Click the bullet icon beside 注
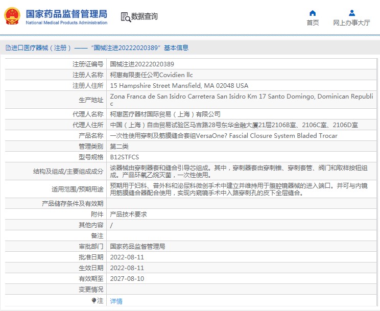The width and height of the screenshot is (380, 311). point(94,301)
